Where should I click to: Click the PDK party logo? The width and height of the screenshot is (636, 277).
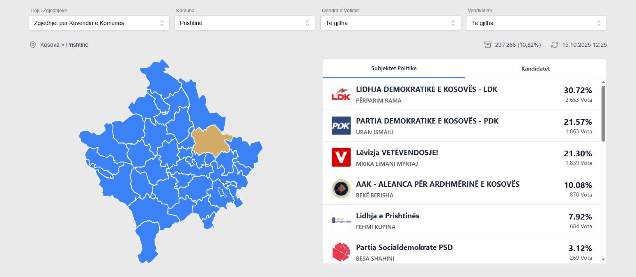(x=341, y=126)
